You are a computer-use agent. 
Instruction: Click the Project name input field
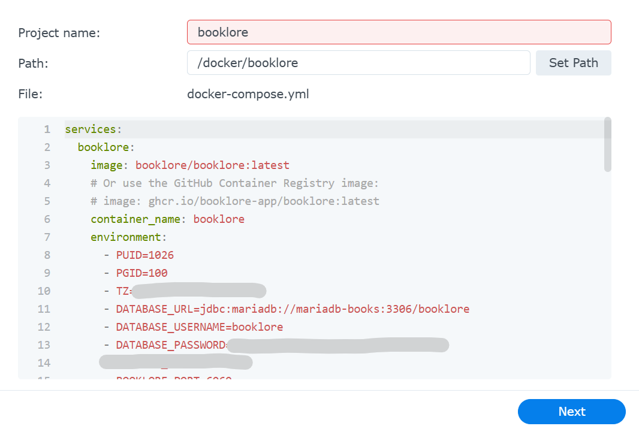point(399,32)
